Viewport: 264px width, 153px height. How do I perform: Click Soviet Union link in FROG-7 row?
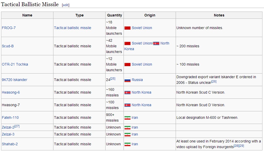click(142, 28)
